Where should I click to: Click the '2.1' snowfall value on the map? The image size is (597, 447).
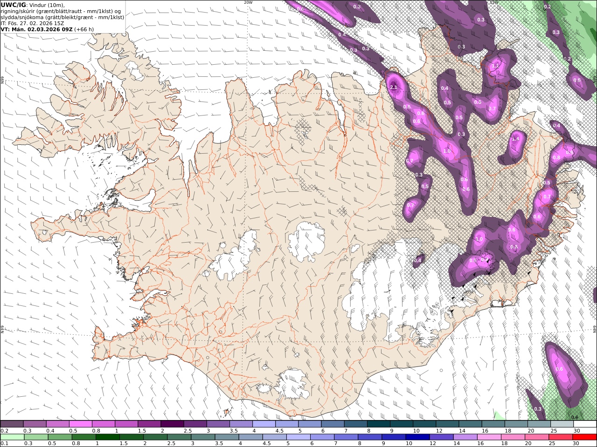(393, 88)
